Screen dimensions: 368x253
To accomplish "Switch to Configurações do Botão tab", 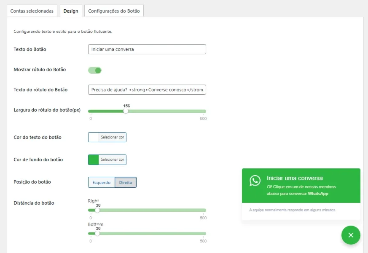I will click(x=114, y=11).
